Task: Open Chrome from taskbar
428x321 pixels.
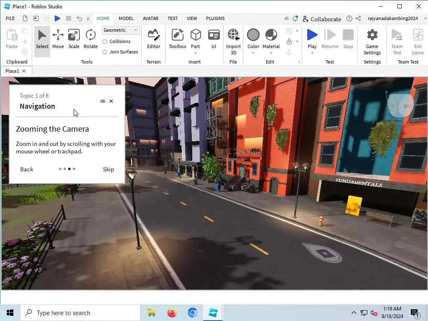Action: tap(192, 313)
